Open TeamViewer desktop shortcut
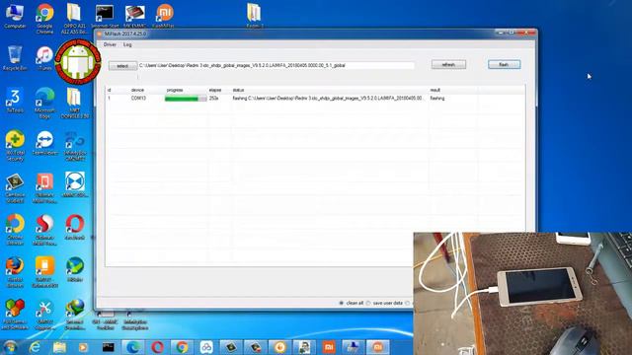632x355 pixels. point(44,143)
